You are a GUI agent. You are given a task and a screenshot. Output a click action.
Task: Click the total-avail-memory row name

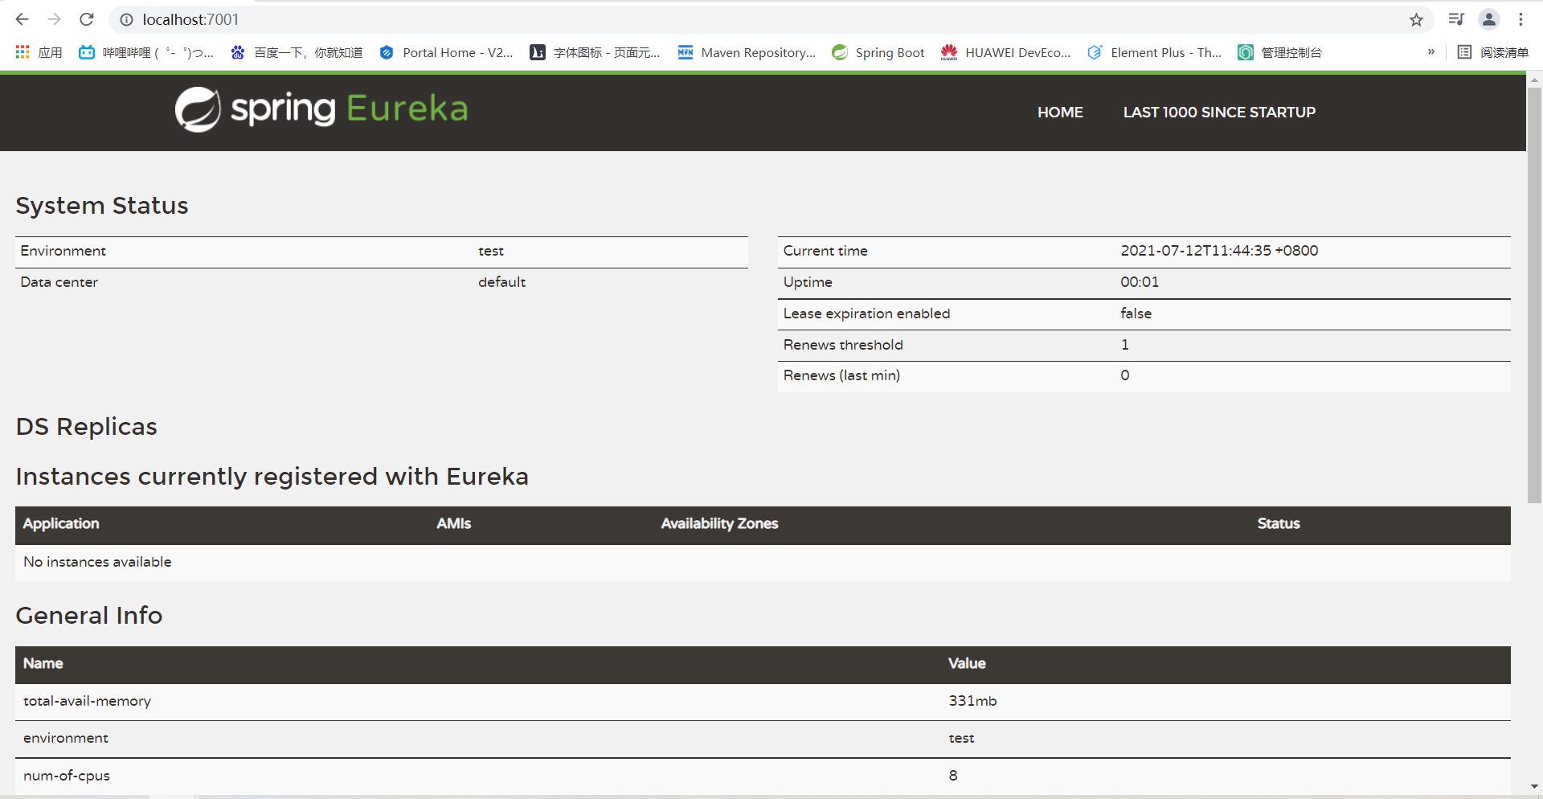87,701
